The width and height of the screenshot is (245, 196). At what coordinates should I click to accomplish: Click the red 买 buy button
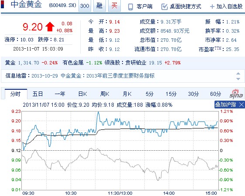point(114,6)
